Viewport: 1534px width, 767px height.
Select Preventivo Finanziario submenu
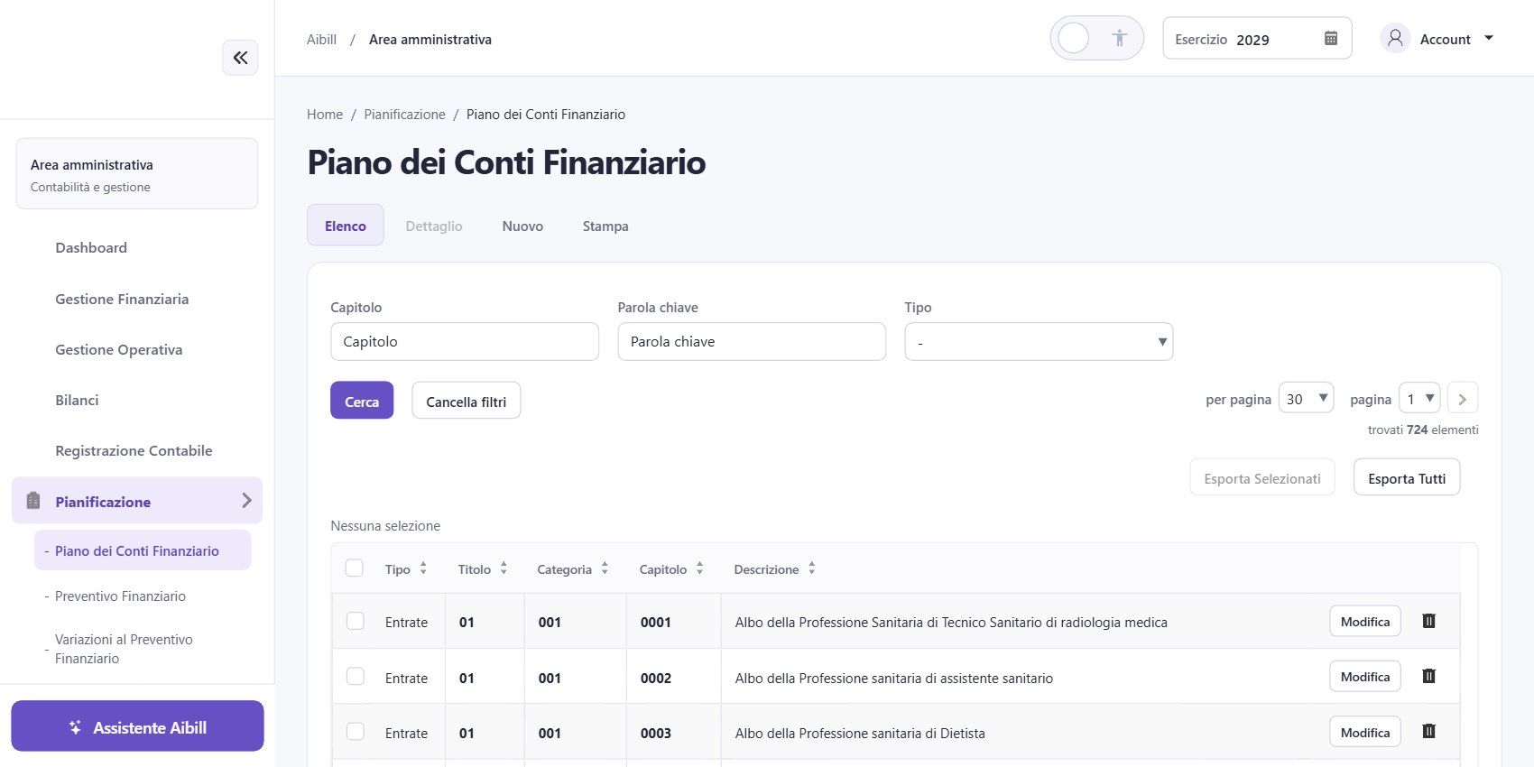coord(120,596)
